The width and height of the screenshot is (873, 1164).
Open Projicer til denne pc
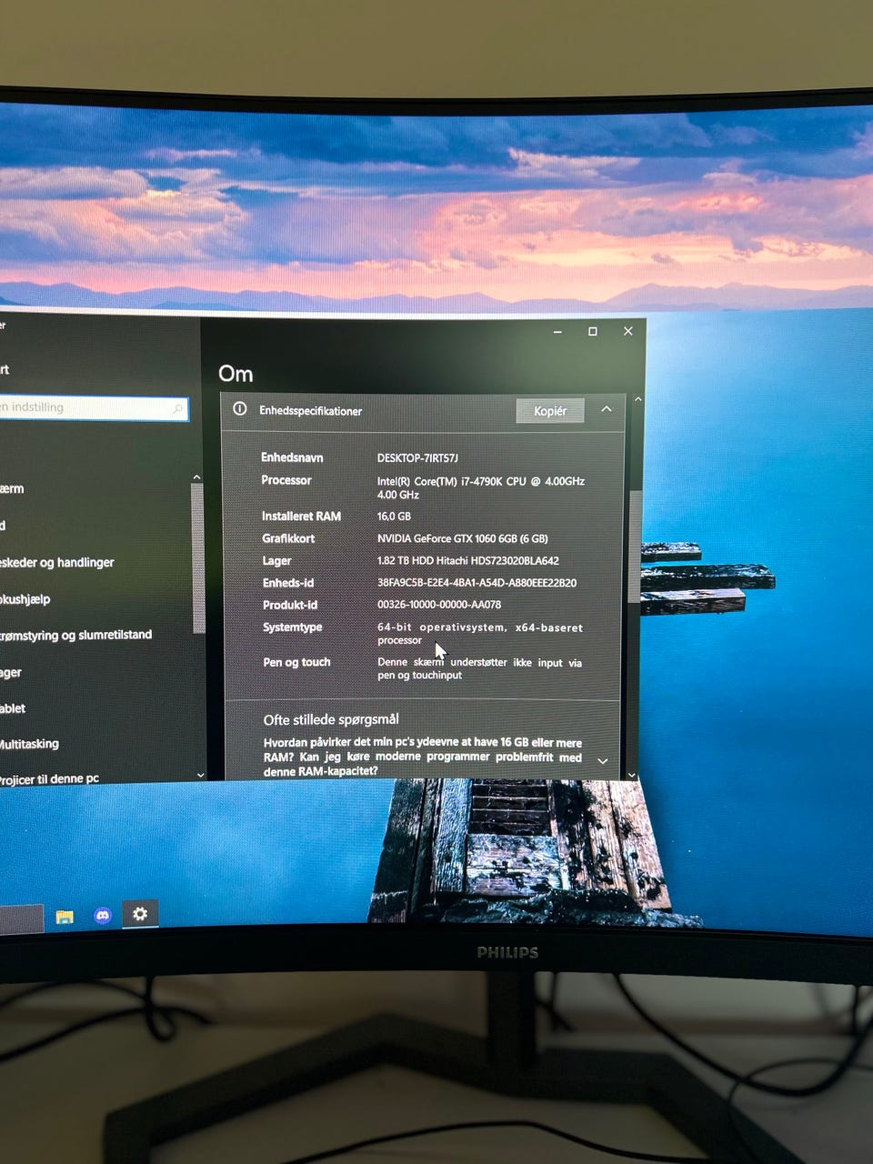coord(49,779)
